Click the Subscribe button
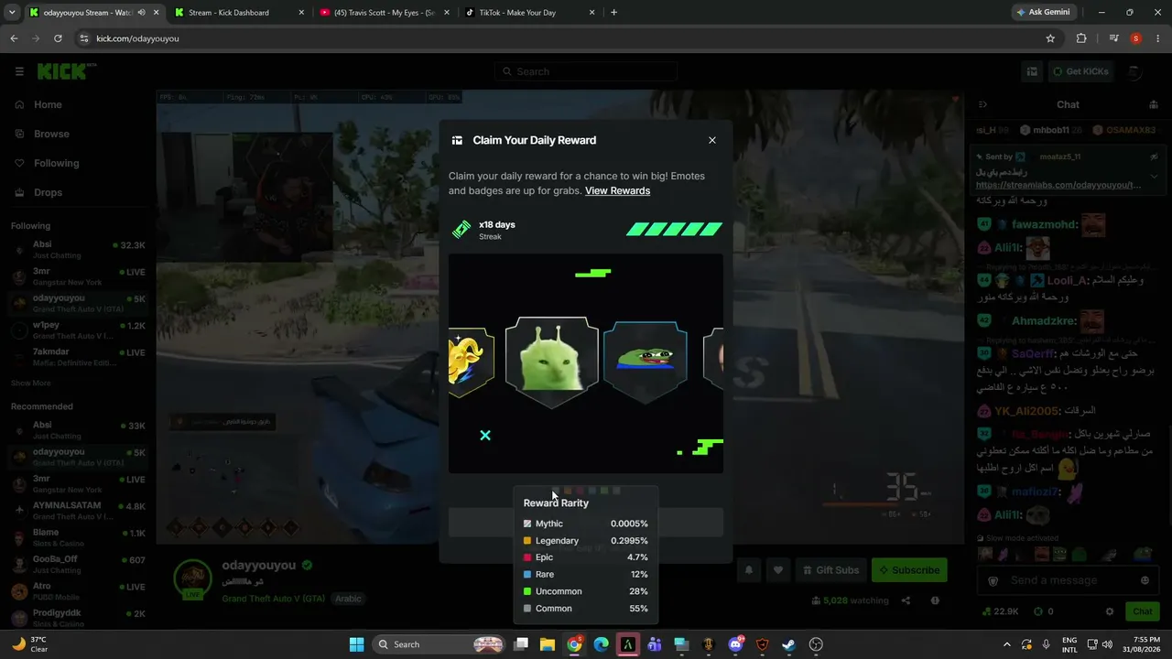The width and height of the screenshot is (1172, 659). 909,570
